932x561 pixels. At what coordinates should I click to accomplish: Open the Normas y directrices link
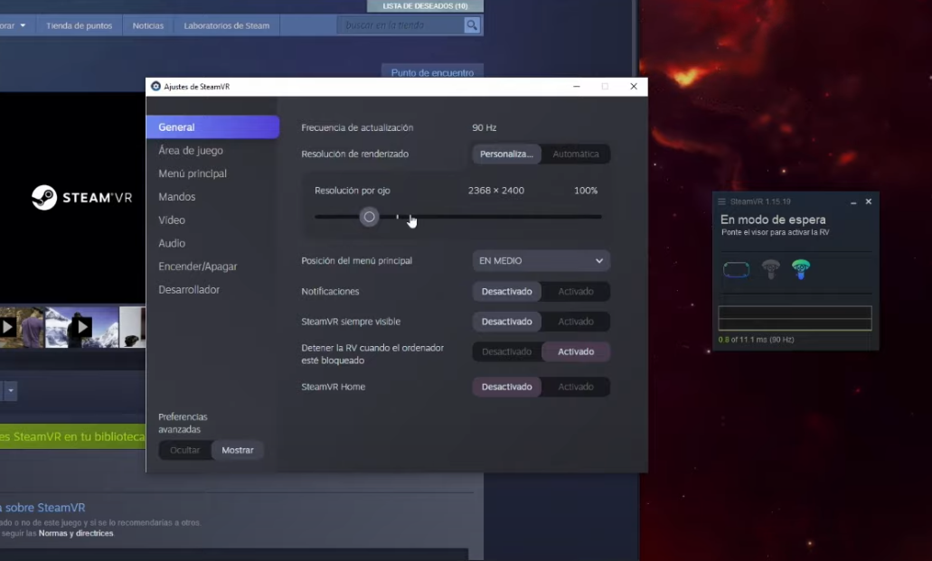(x=76, y=533)
